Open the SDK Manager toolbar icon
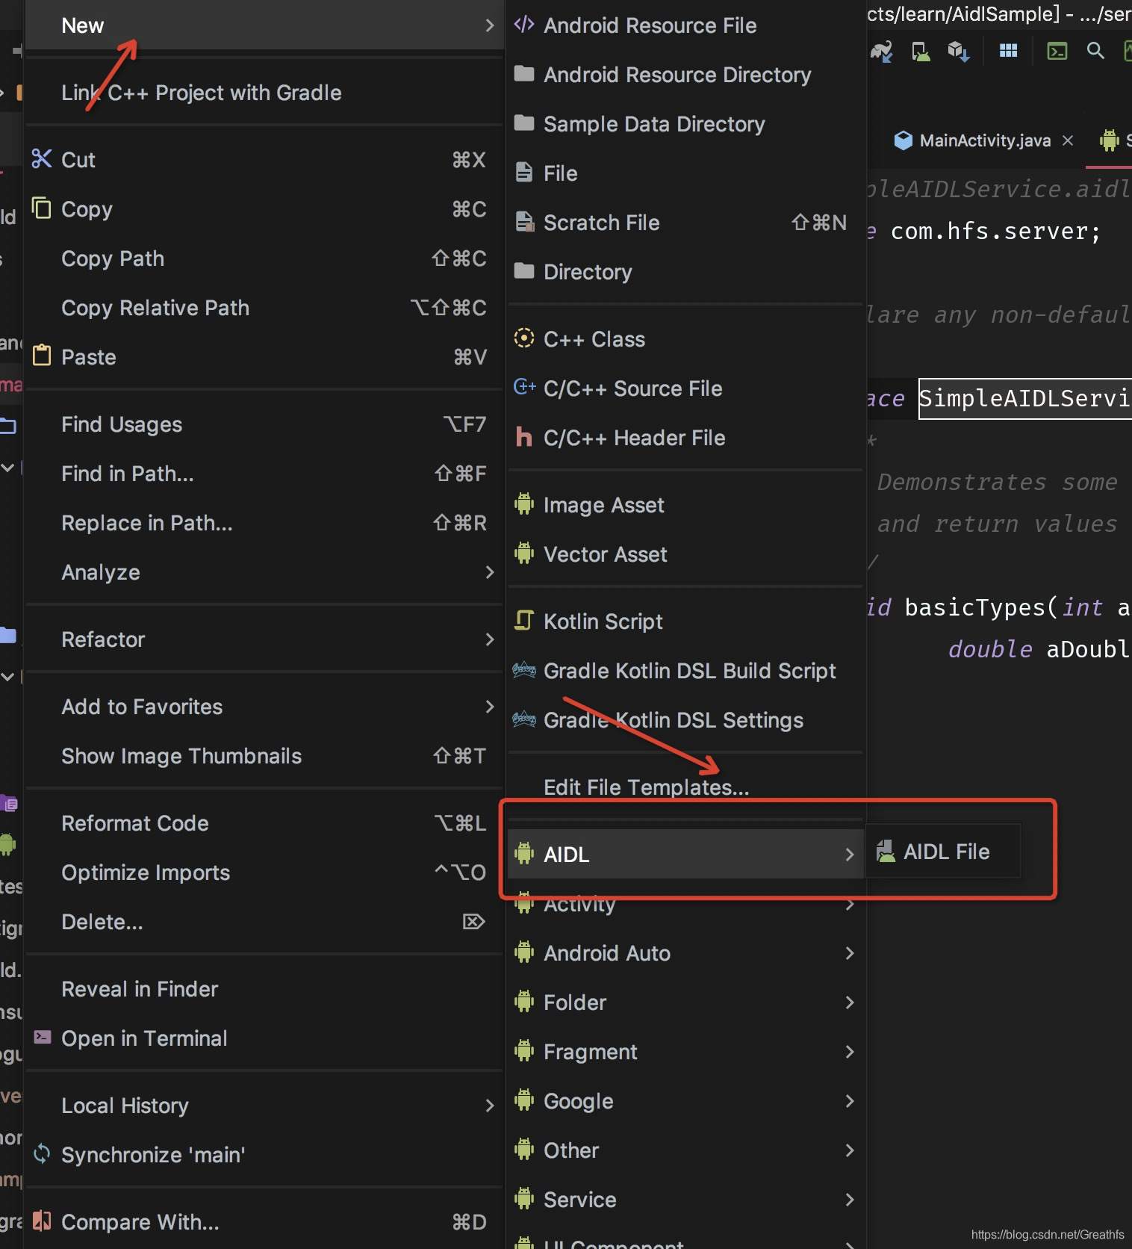This screenshot has height=1249, width=1132. coord(959,51)
